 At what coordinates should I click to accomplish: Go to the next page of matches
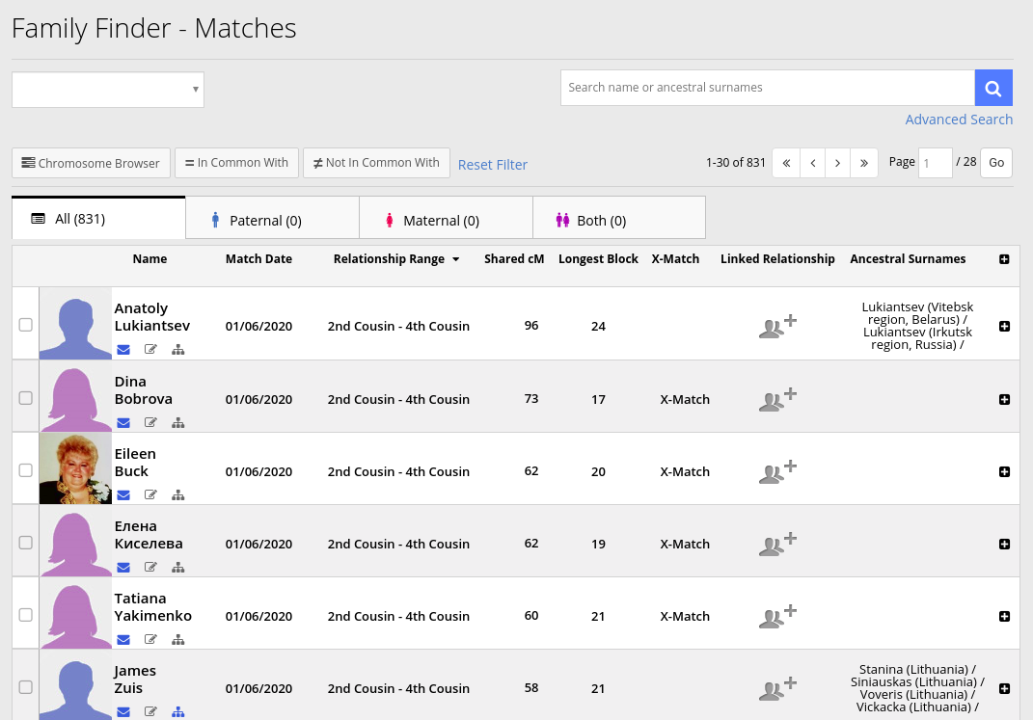(x=838, y=163)
